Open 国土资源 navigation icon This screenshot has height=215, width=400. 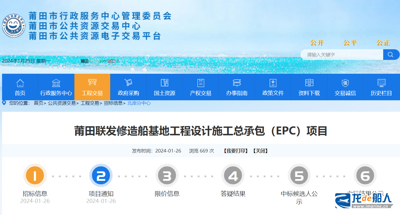pyautogui.click(x=164, y=83)
